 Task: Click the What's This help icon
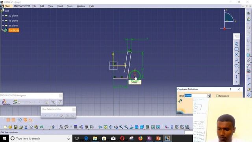click(x=52, y=127)
